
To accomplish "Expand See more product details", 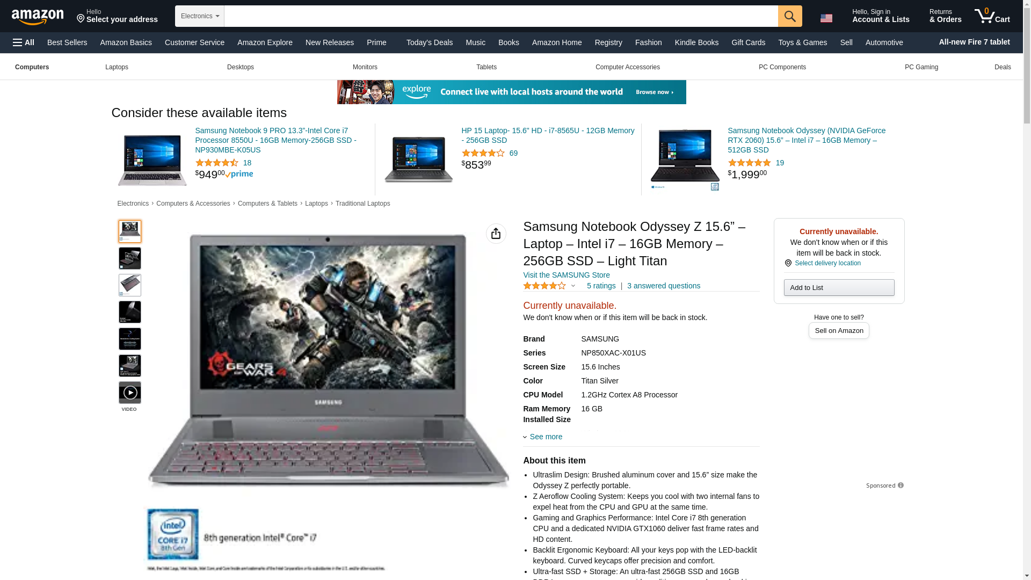I will coord(543,437).
